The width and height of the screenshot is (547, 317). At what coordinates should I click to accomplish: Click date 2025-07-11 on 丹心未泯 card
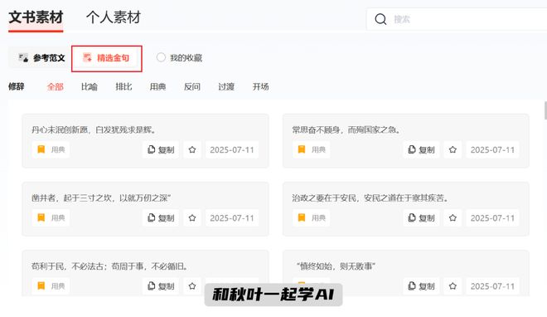coord(232,149)
